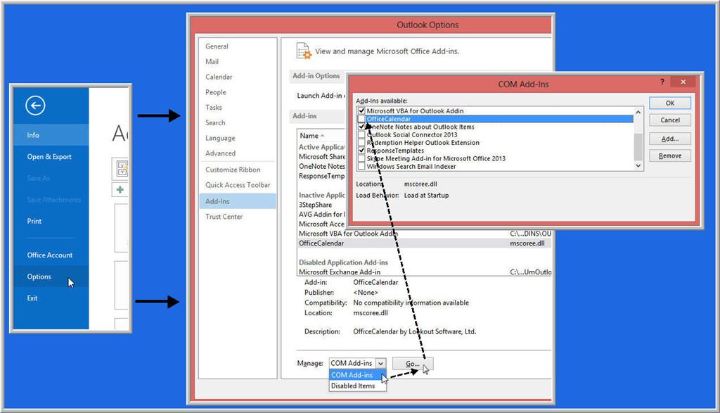Screen dimensions: 720x413
Task: Click the green plus Add Account icon
Action: click(x=120, y=190)
